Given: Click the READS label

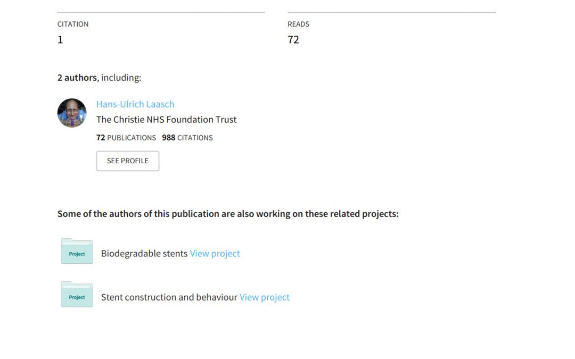Looking at the screenshot, I should click(x=299, y=24).
